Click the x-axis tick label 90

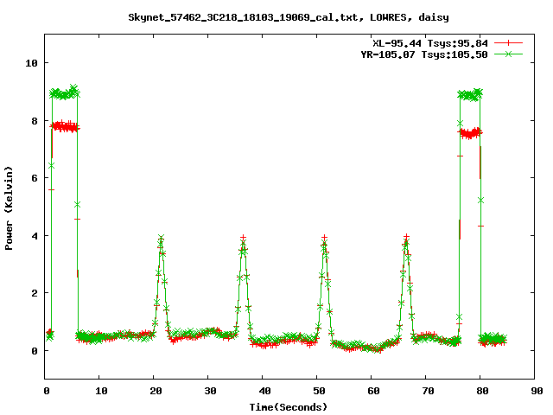click(x=537, y=391)
